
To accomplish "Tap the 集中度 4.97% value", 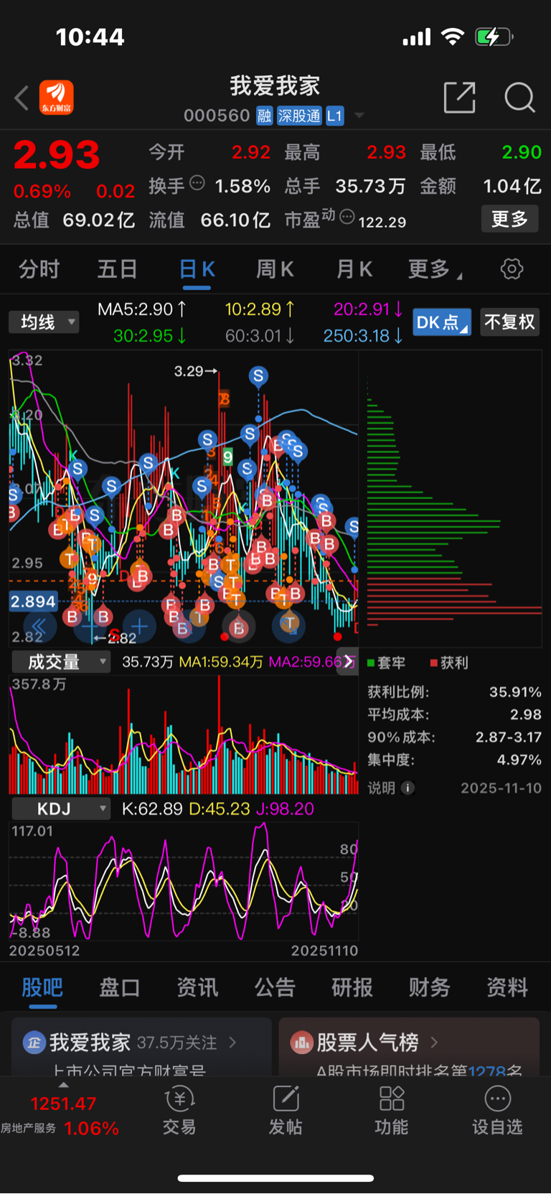I will click(x=519, y=760).
